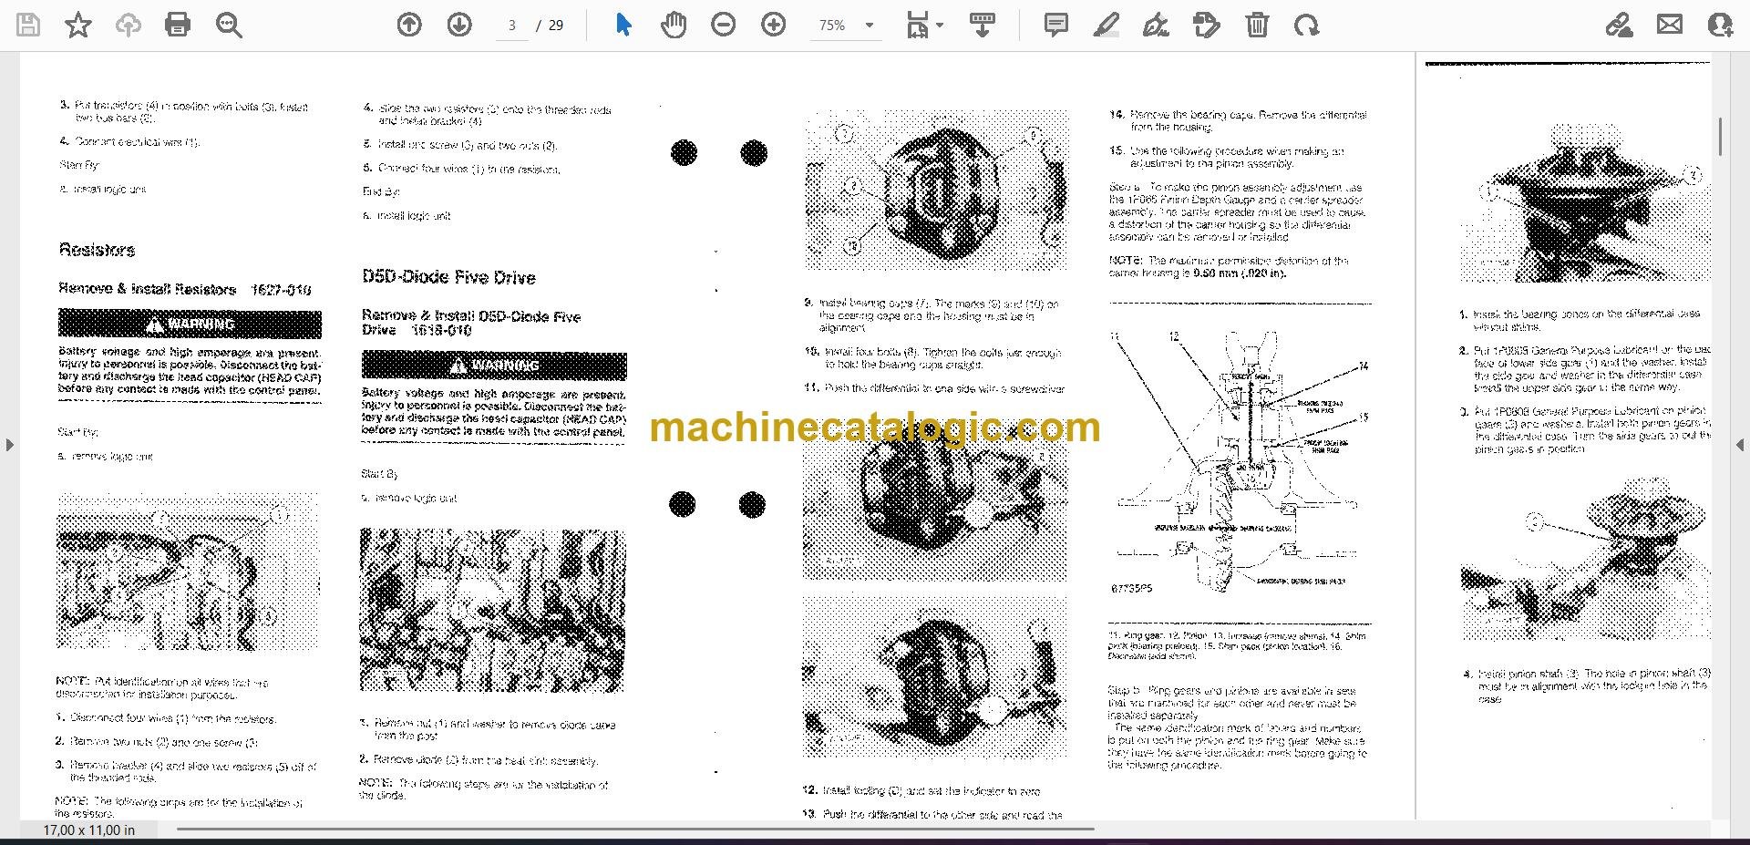
Task: Click the vertical scrollbar thumb
Action: pyautogui.click(x=1720, y=137)
